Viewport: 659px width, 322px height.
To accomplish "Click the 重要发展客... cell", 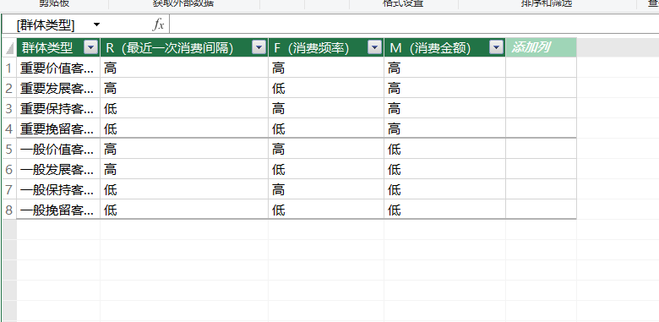I will pyautogui.click(x=58, y=88).
